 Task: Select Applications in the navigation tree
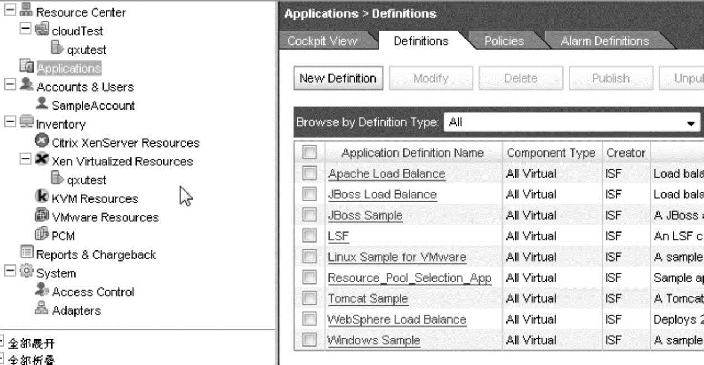pos(69,68)
